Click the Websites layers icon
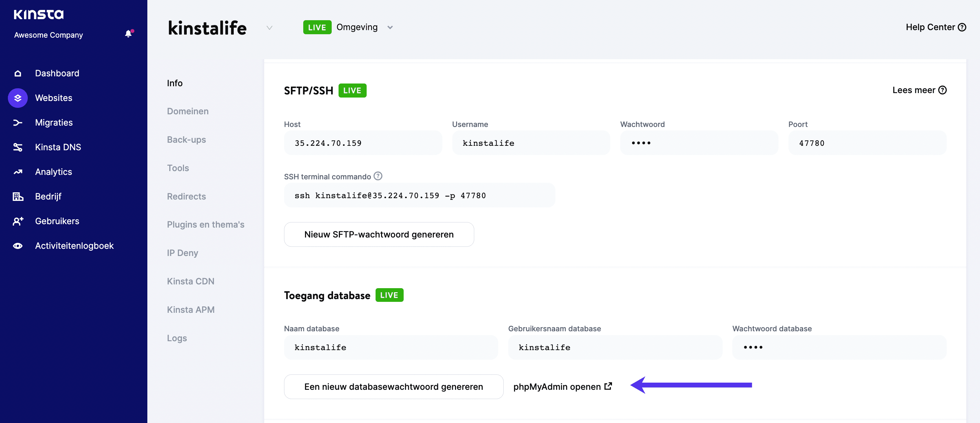 pyautogui.click(x=17, y=98)
